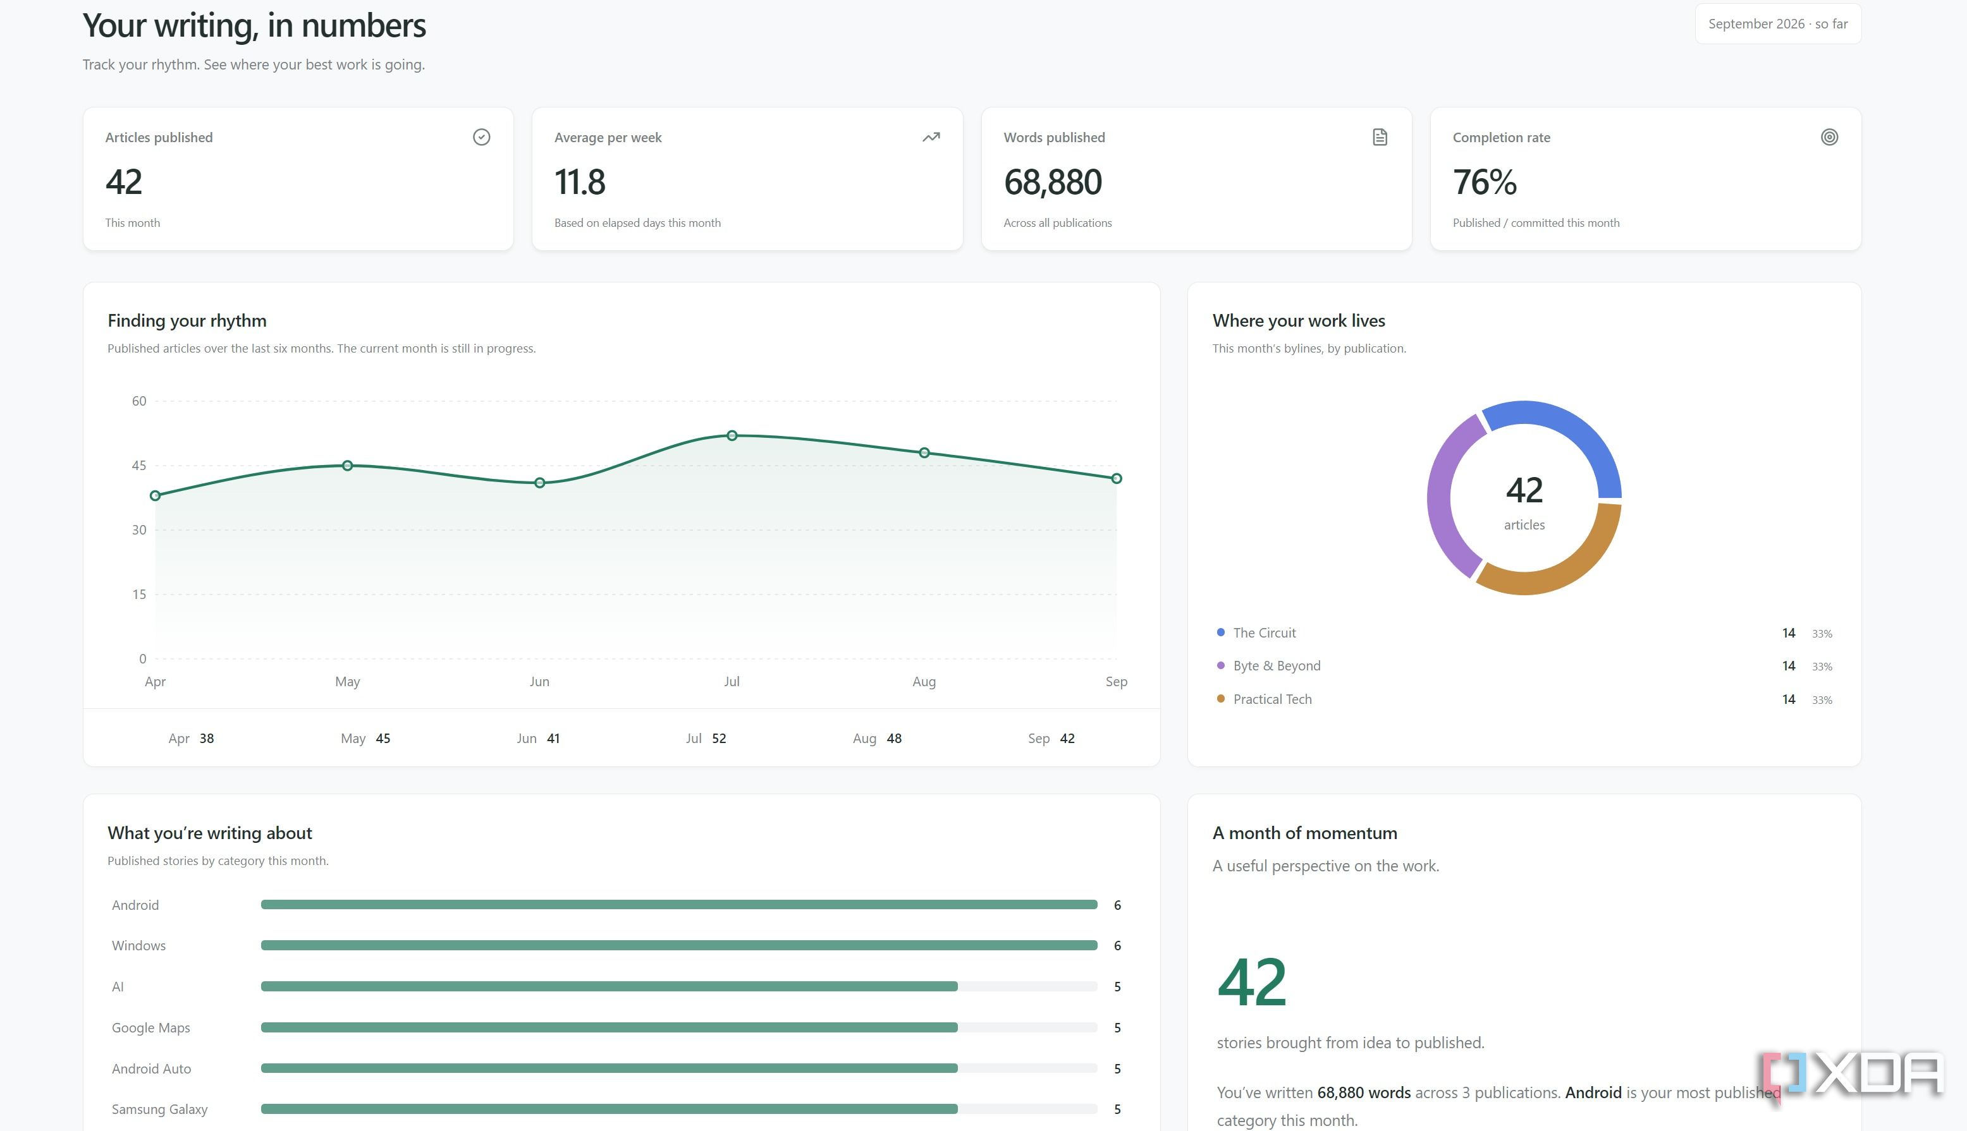
Task: Click the large green 42 momentum number
Action: [1252, 982]
